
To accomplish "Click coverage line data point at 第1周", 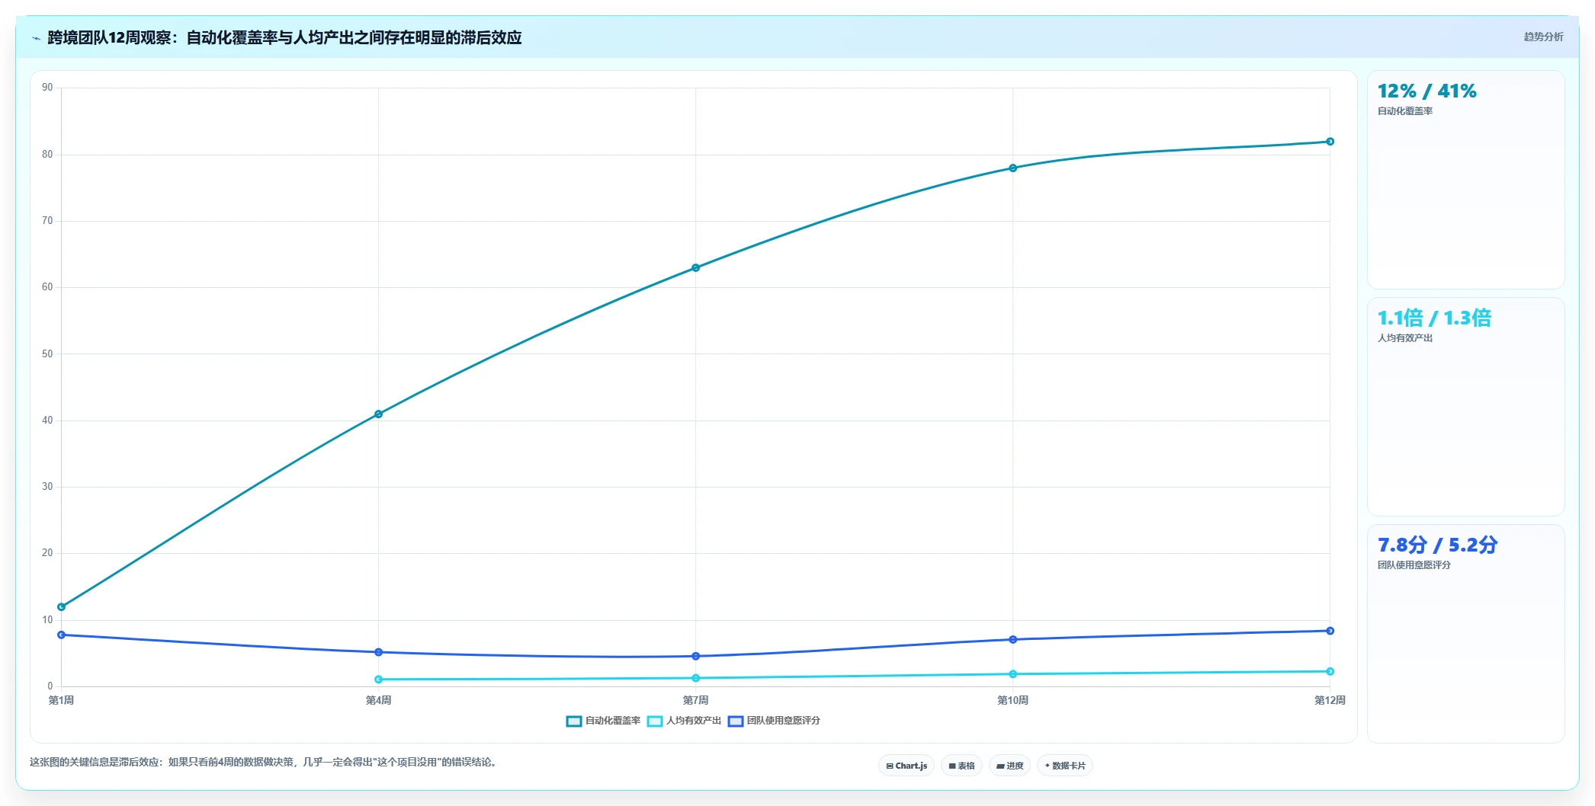I will pos(62,607).
